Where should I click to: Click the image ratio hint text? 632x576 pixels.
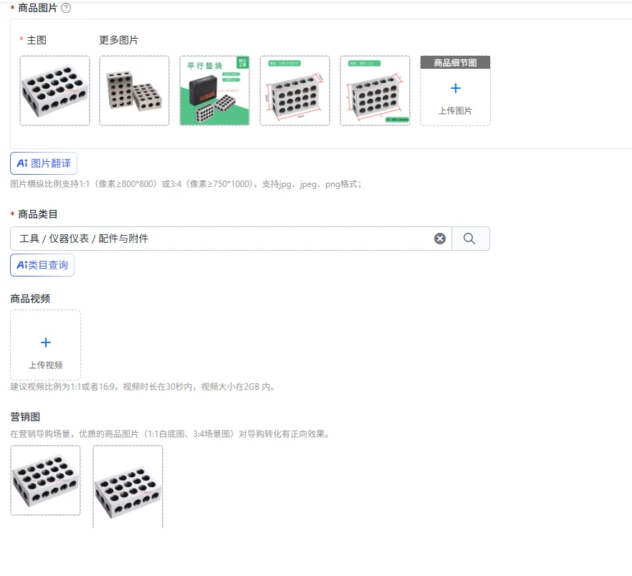click(x=186, y=184)
